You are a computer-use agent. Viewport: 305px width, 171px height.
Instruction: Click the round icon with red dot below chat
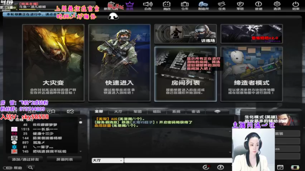tap(206, 167)
